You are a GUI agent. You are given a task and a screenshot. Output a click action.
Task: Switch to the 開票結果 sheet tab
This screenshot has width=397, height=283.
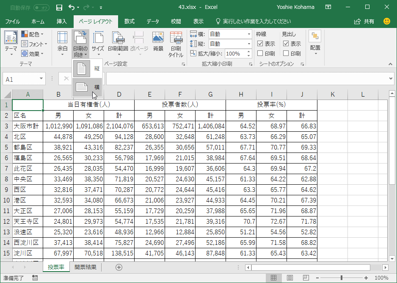tap(85, 267)
